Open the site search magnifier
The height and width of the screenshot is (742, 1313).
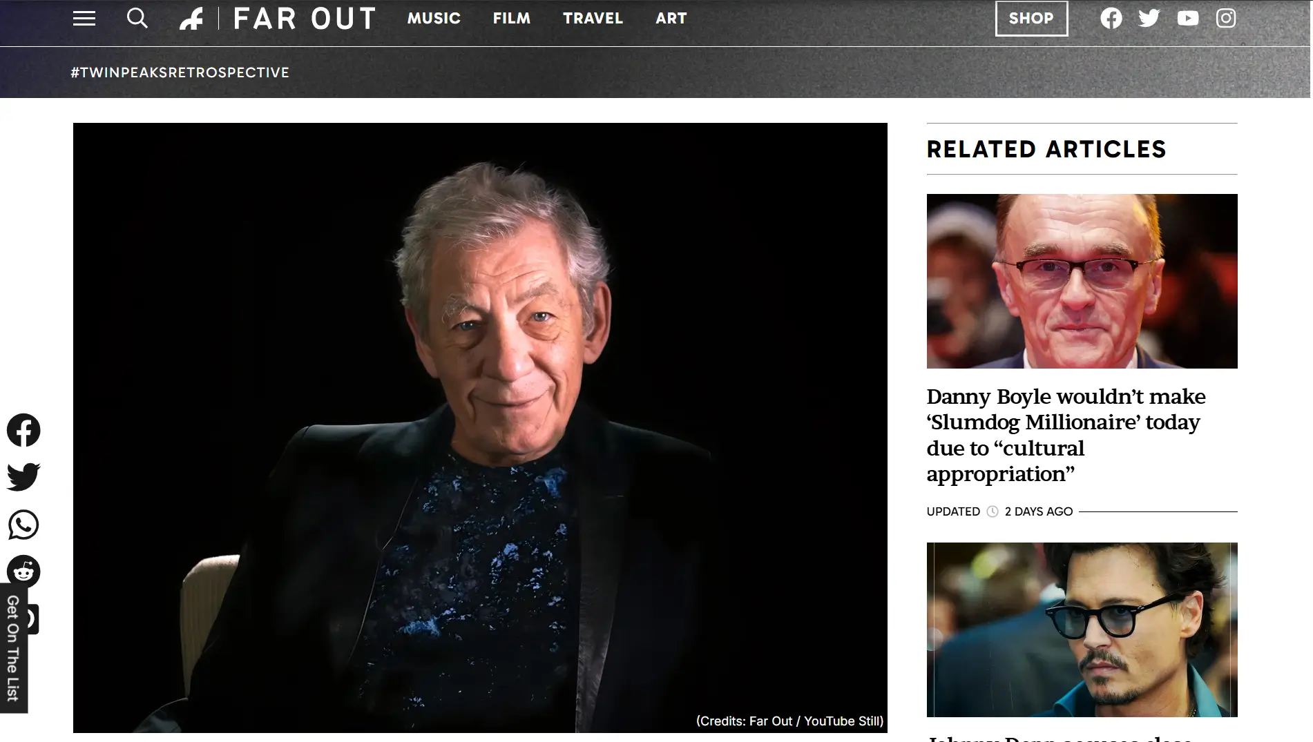tap(137, 19)
